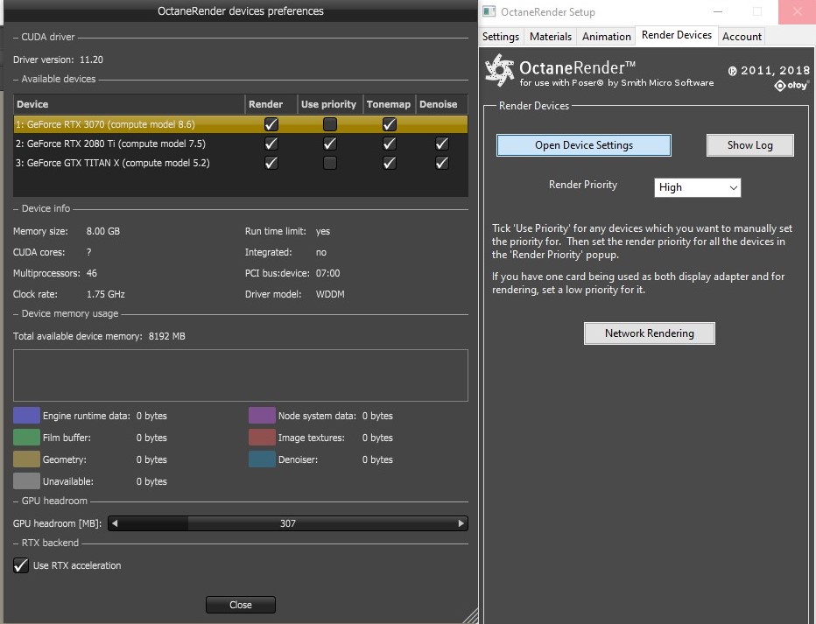816x624 pixels.
Task: Click the Image textures red swatch
Action: coord(262,438)
